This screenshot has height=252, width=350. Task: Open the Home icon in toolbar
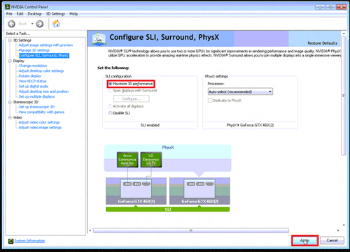pyautogui.click(x=56, y=24)
